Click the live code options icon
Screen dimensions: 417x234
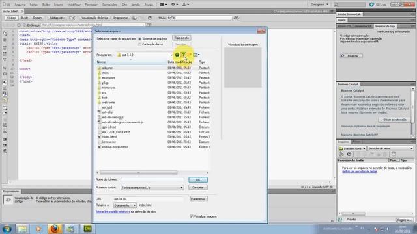click(72, 18)
